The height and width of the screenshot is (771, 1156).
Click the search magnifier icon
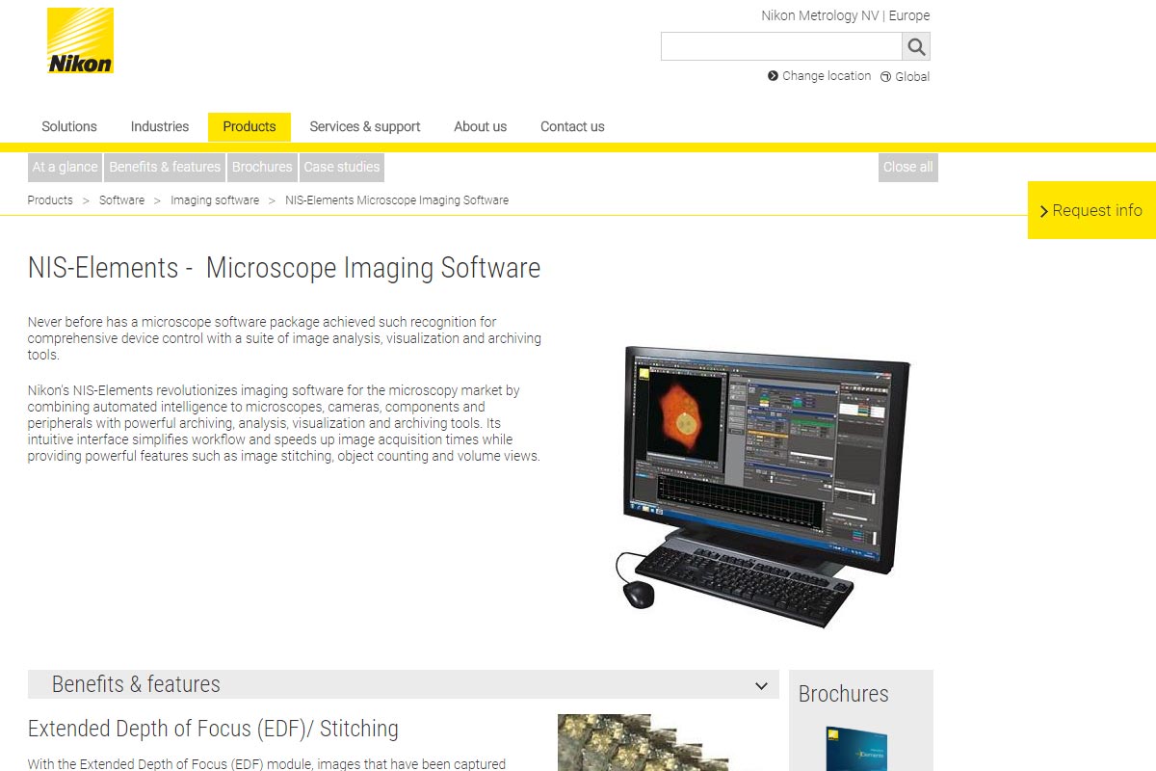(916, 46)
